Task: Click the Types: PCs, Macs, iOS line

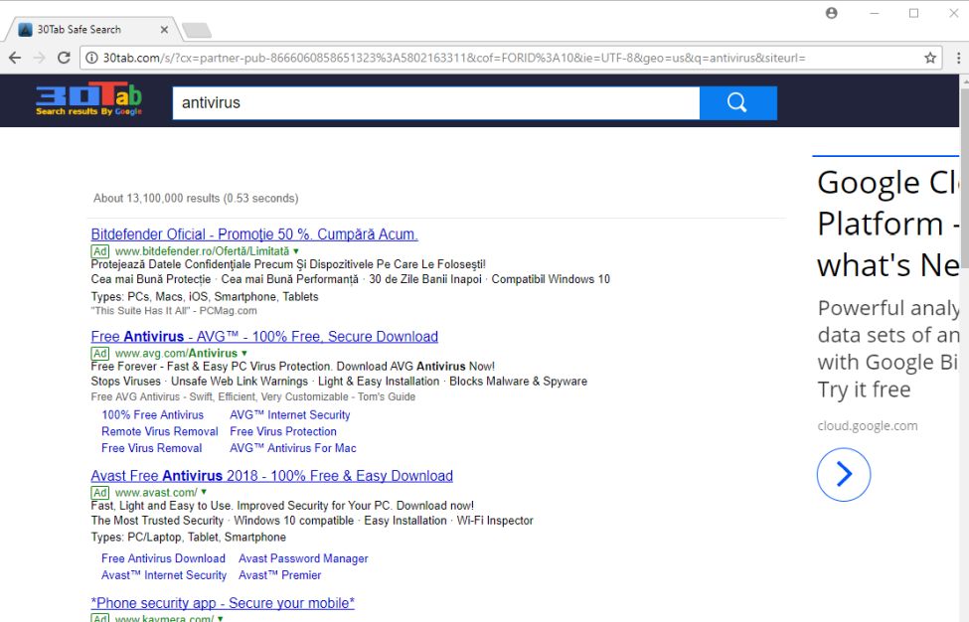Action: coord(205,296)
